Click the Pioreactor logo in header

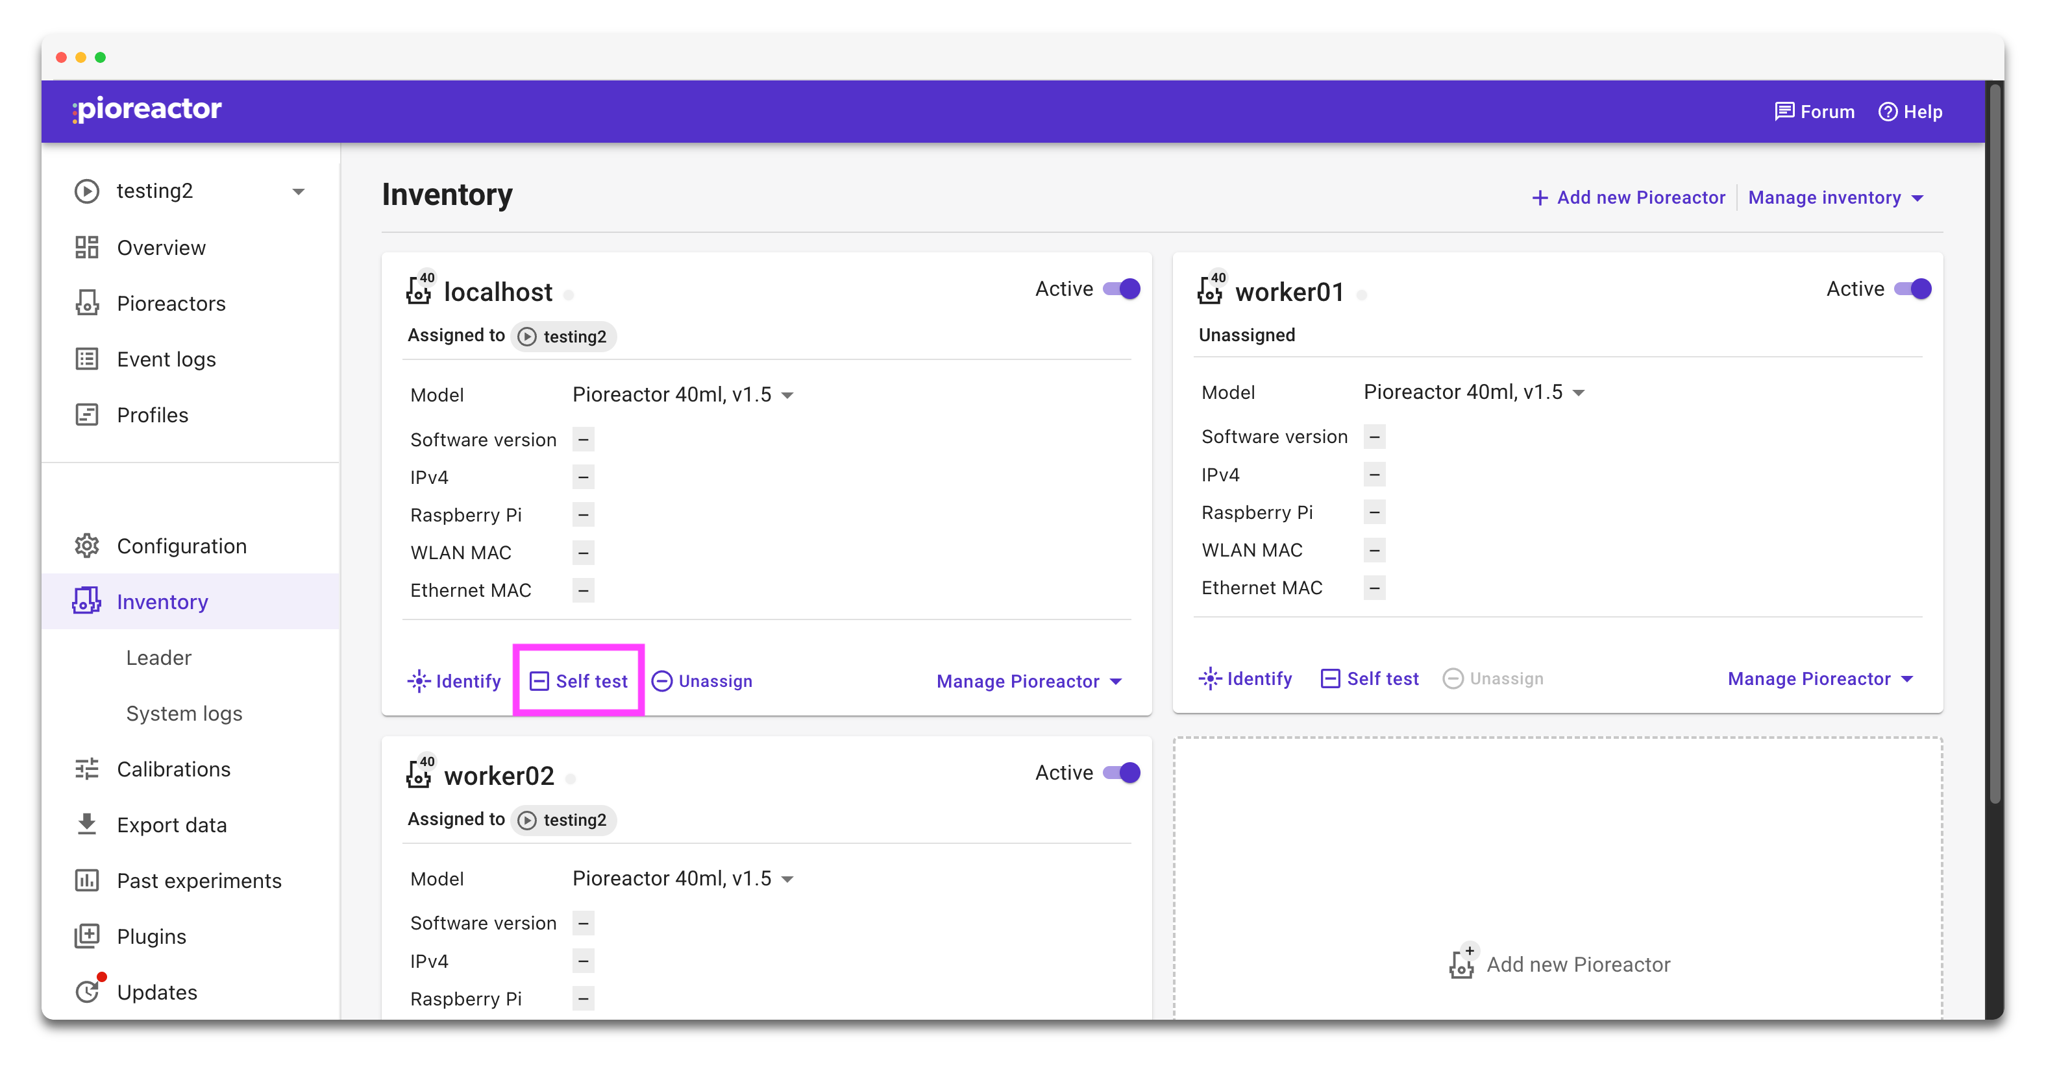[x=147, y=110]
